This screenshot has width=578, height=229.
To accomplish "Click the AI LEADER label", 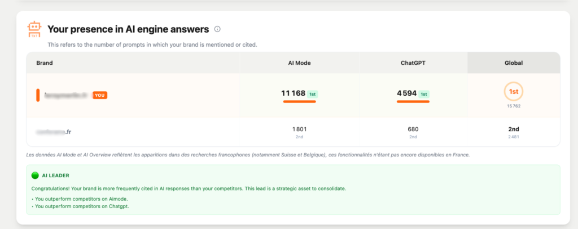I will click(x=56, y=176).
